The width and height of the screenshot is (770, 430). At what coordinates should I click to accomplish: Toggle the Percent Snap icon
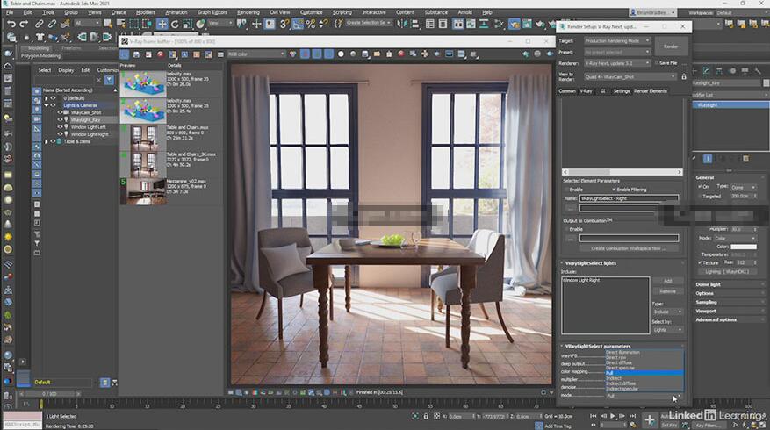coord(310,24)
